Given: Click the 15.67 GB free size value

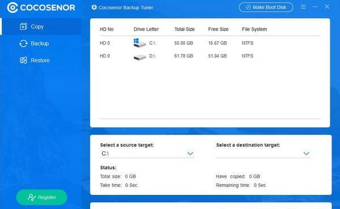Looking at the screenshot, I should (218, 43).
